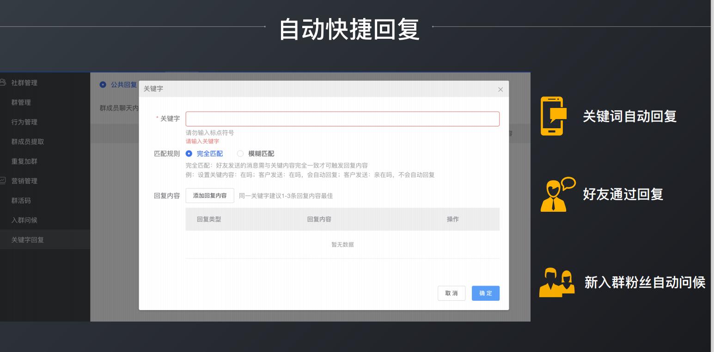Click the required 关键字 input field
The image size is (714, 352).
pyautogui.click(x=342, y=119)
